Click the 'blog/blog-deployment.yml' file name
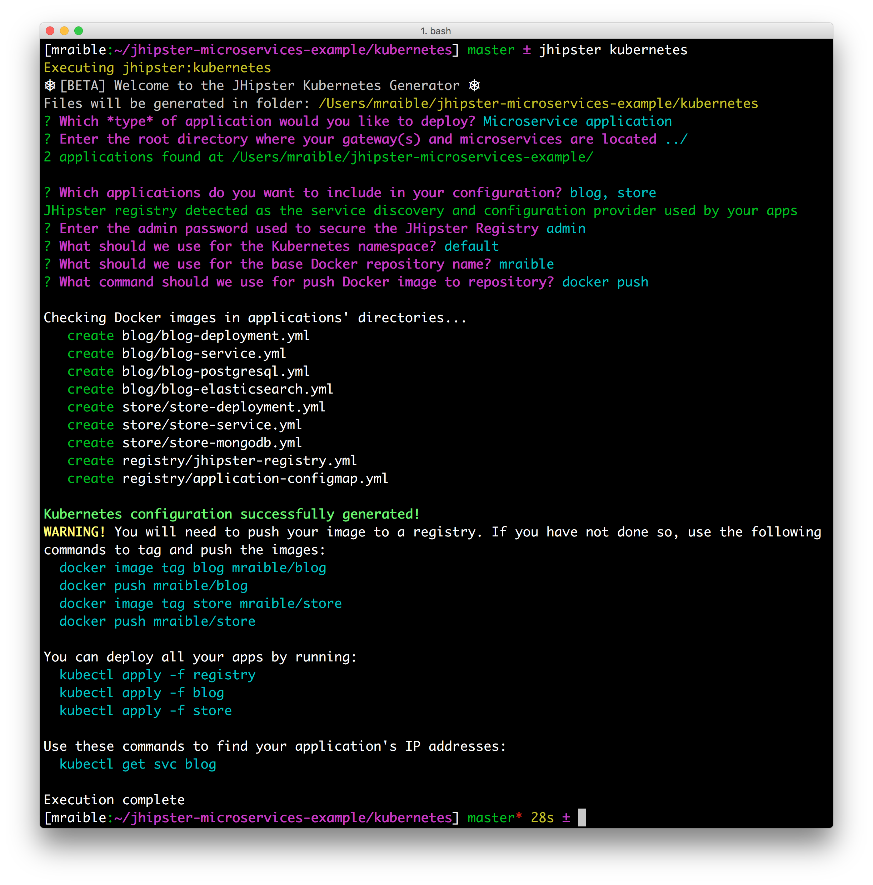 (x=215, y=335)
